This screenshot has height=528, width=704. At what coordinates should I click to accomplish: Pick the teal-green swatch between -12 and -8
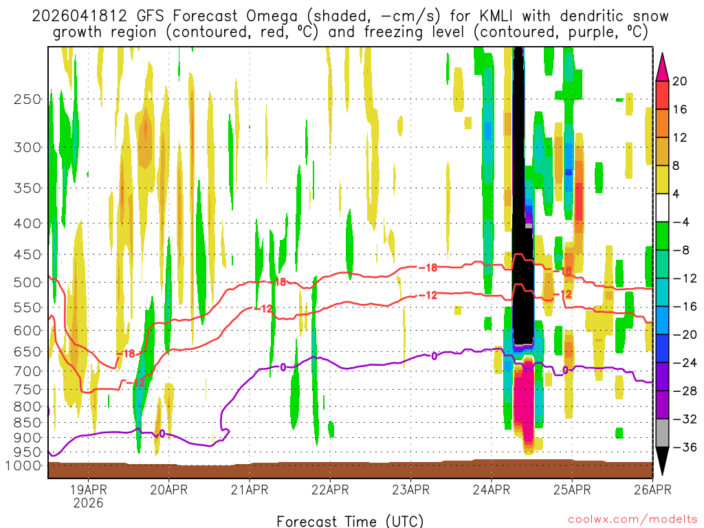[662, 264]
